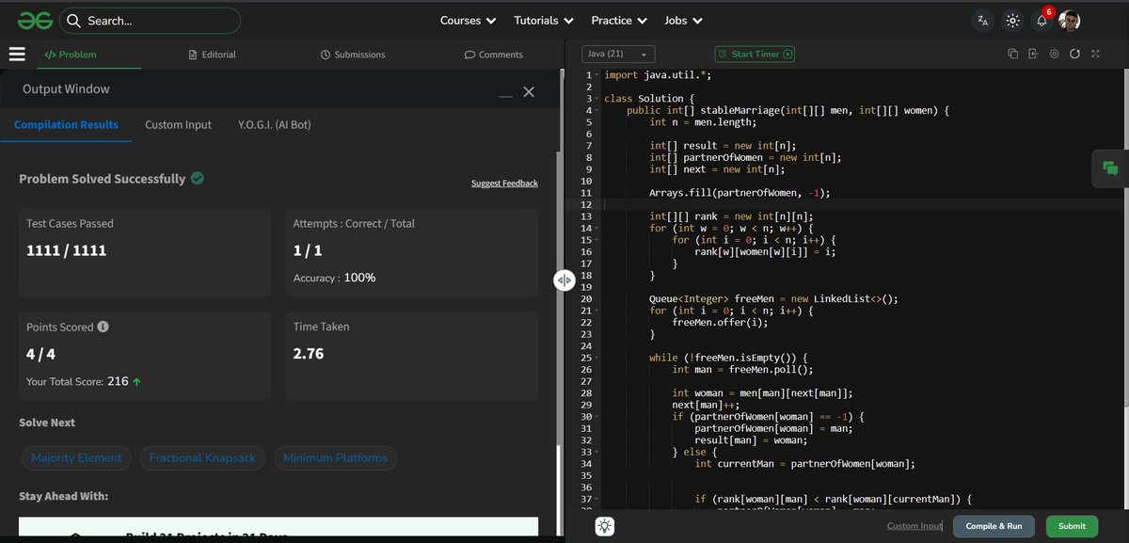Click the green Submit button
This screenshot has height=543, width=1129.
[x=1072, y=526]
